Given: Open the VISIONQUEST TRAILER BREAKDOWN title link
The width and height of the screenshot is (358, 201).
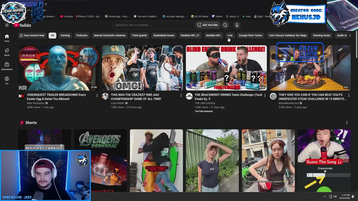Looking at the screenshot, I should (x=56, y=97).
